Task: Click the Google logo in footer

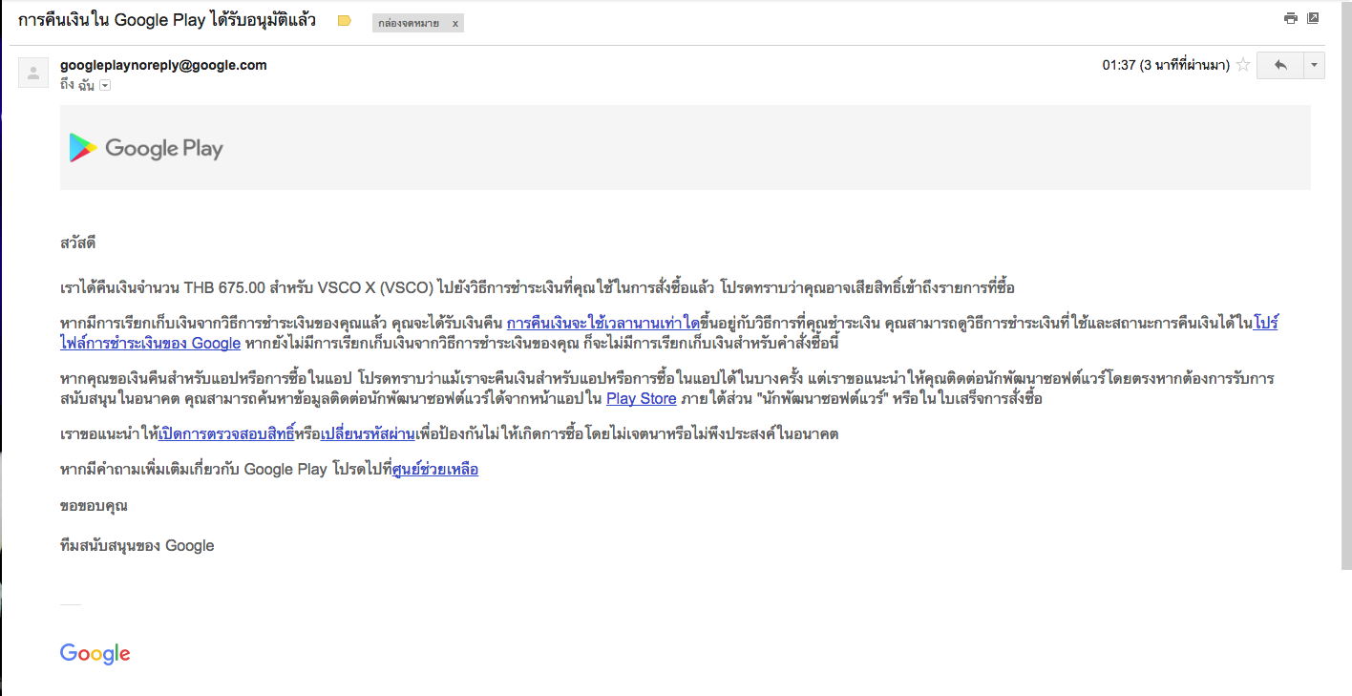Action: click(x=95, y=653)
